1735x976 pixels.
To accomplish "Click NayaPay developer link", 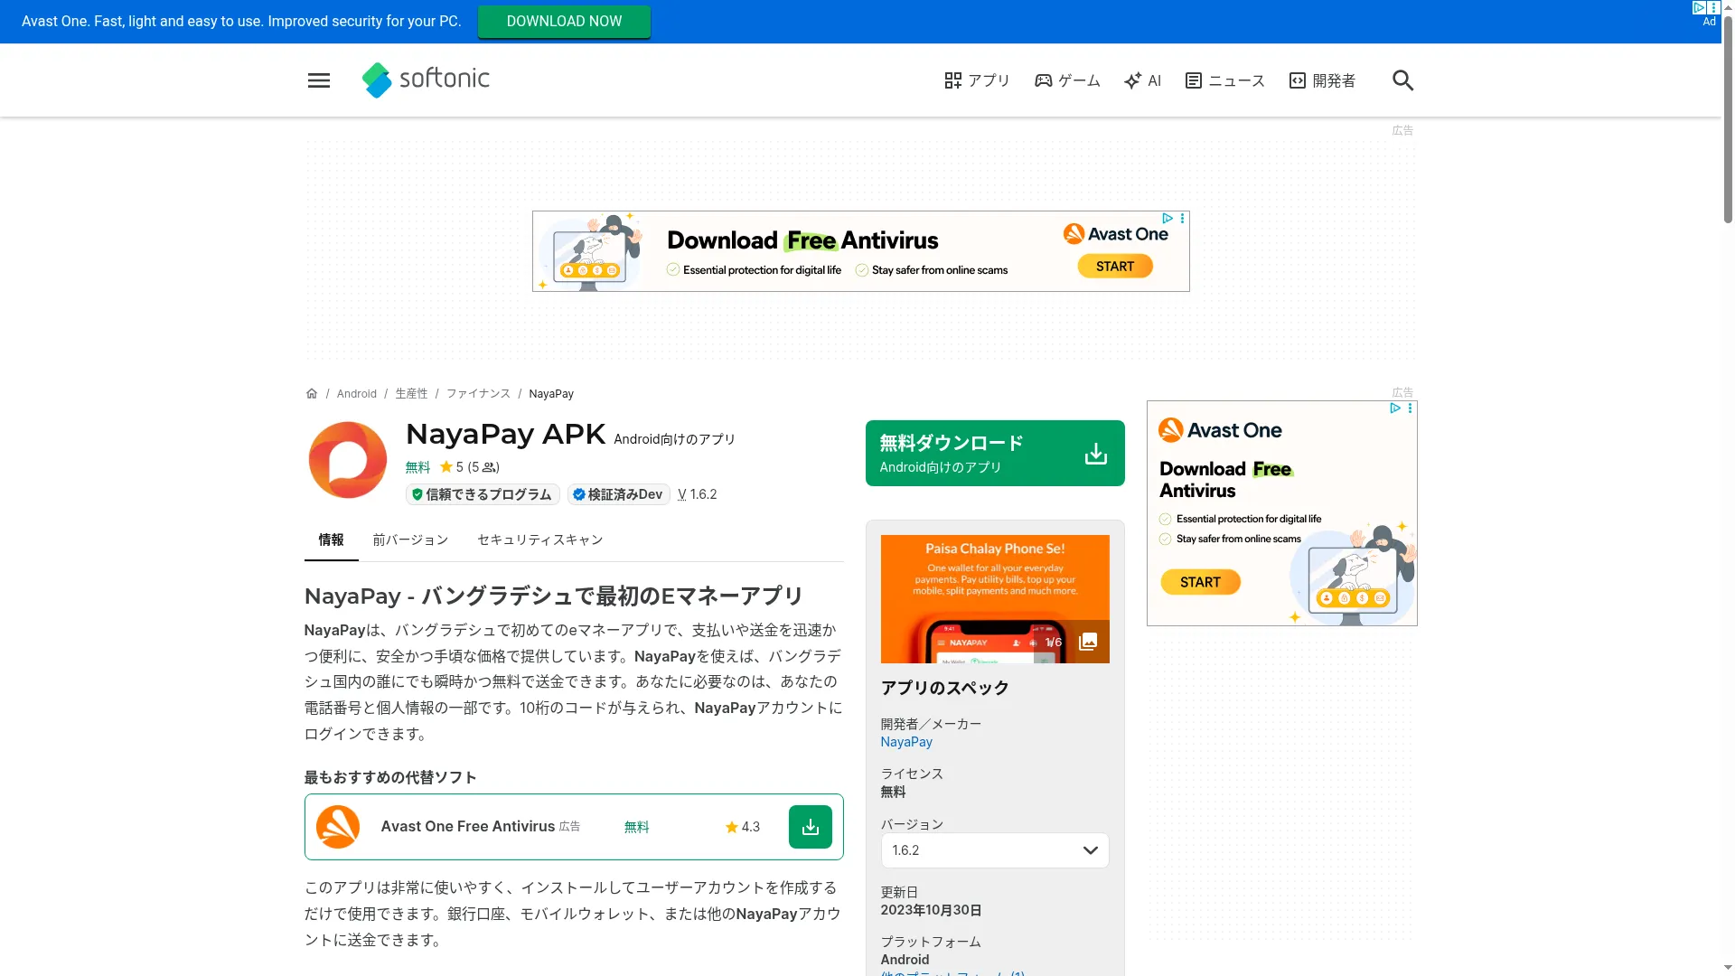I will pos(906,742).
